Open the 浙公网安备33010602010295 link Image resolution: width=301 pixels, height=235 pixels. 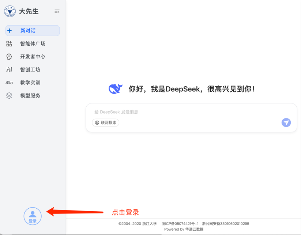point(225,224)
